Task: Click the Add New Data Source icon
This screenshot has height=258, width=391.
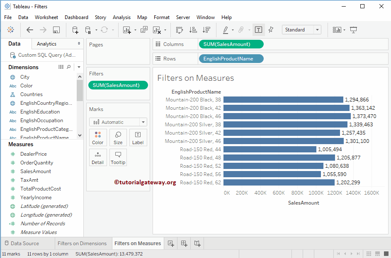Action: click(75, 30)
